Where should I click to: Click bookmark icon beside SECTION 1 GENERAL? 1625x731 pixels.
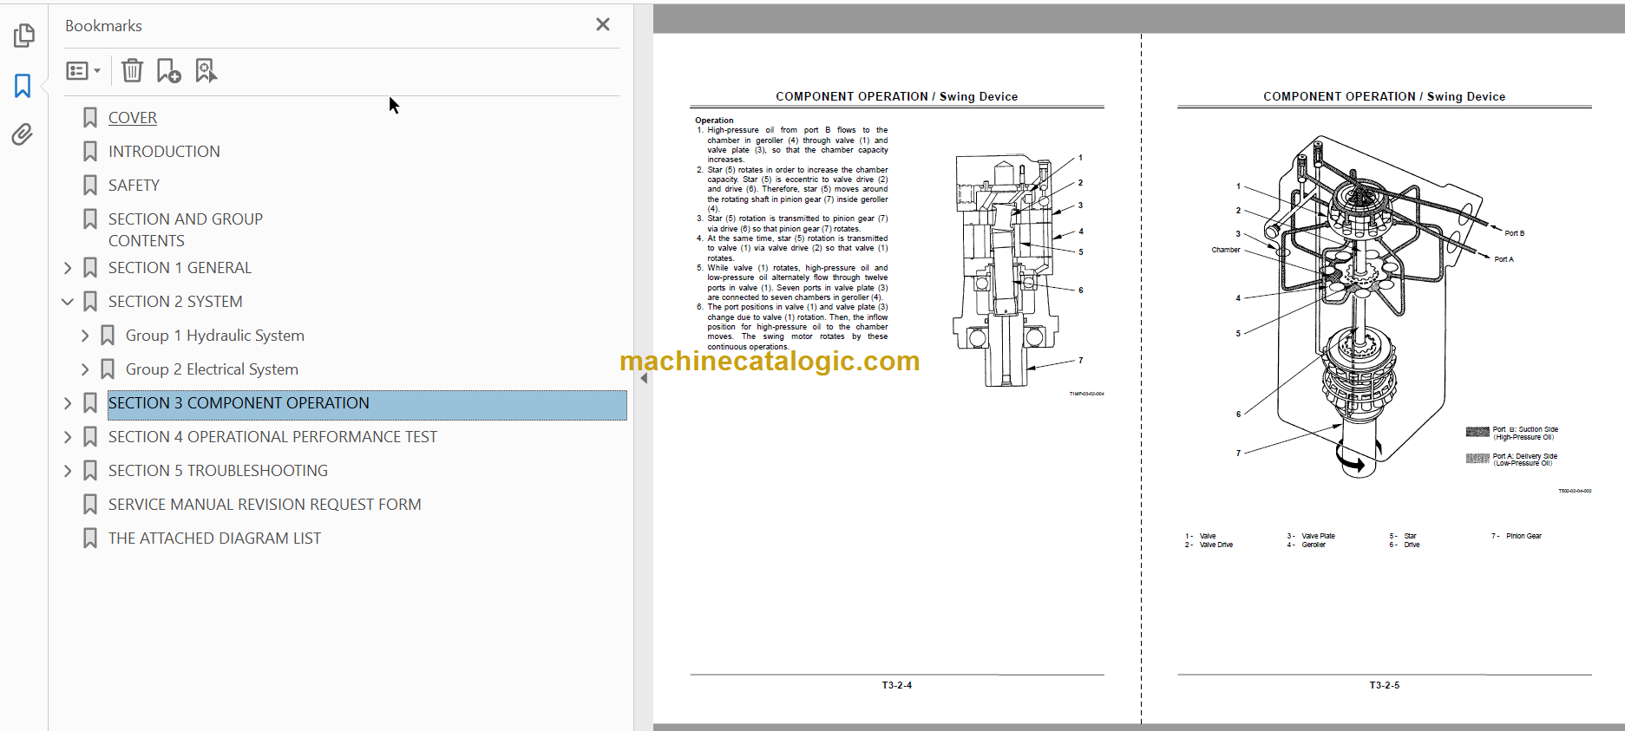90,268
